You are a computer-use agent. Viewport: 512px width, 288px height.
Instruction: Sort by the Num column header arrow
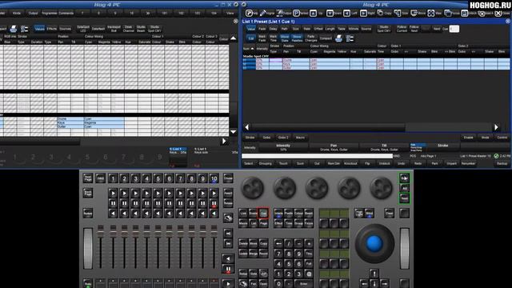click(252, 49)
